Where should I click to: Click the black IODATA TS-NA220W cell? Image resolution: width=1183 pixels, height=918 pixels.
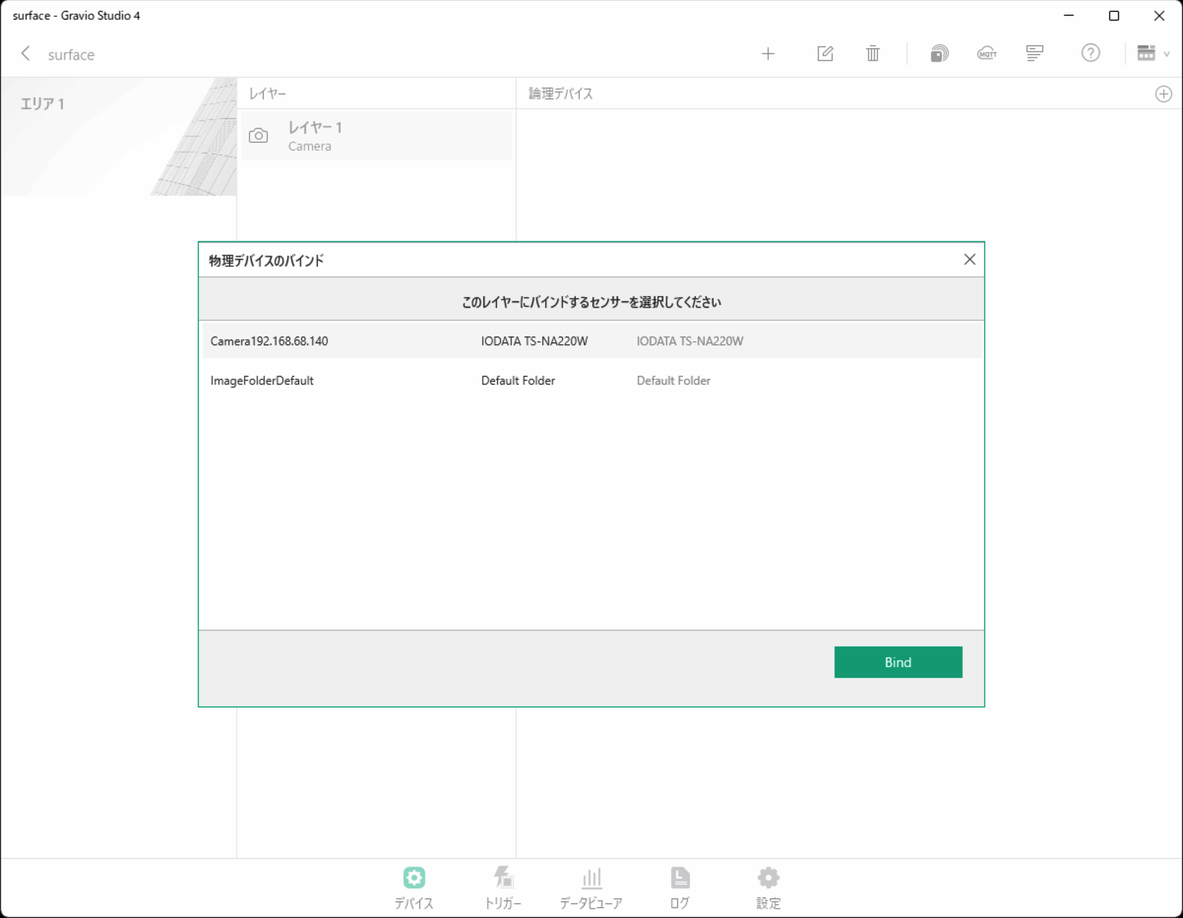(534, 340)
